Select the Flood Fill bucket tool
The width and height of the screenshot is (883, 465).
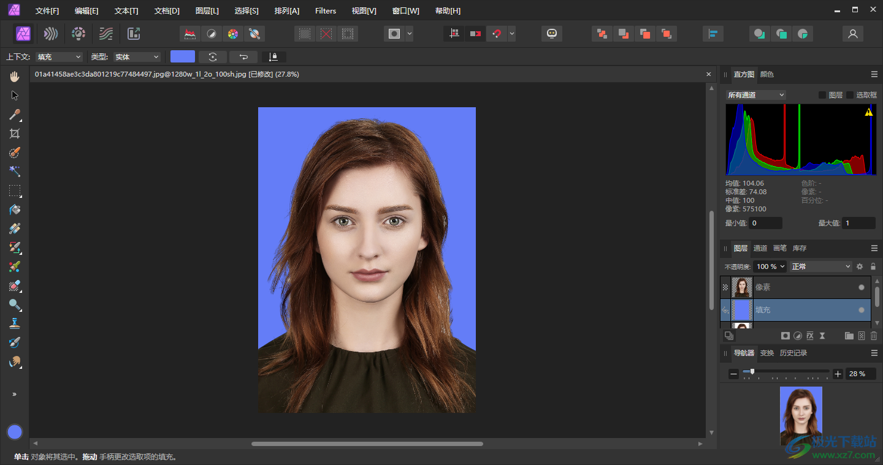coord(15,210)
